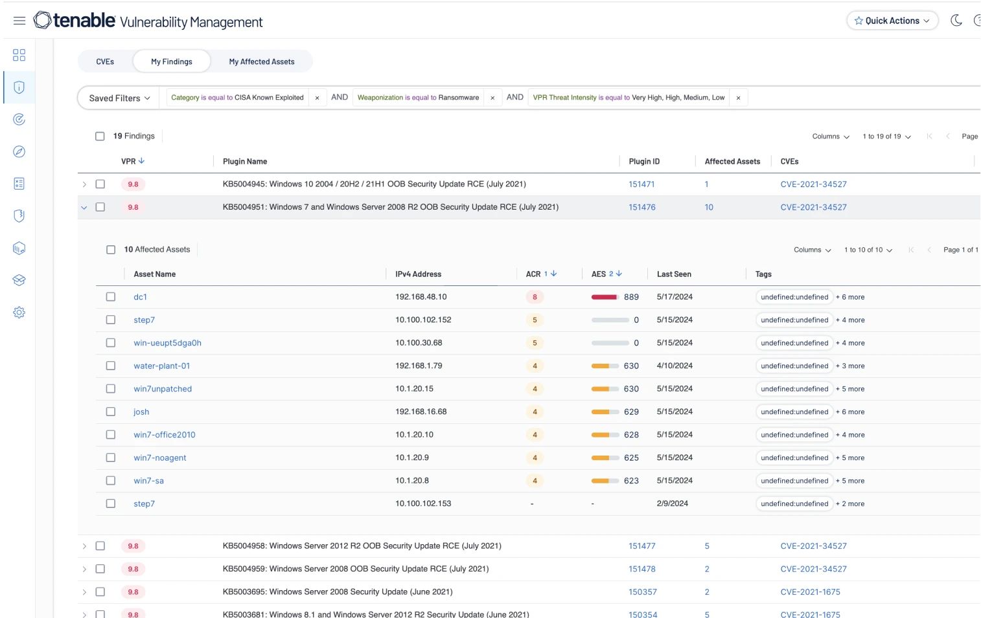Open the Scans icon in the sidebar
The width and height of the screenshot is (981, 618).
point(19,119)
